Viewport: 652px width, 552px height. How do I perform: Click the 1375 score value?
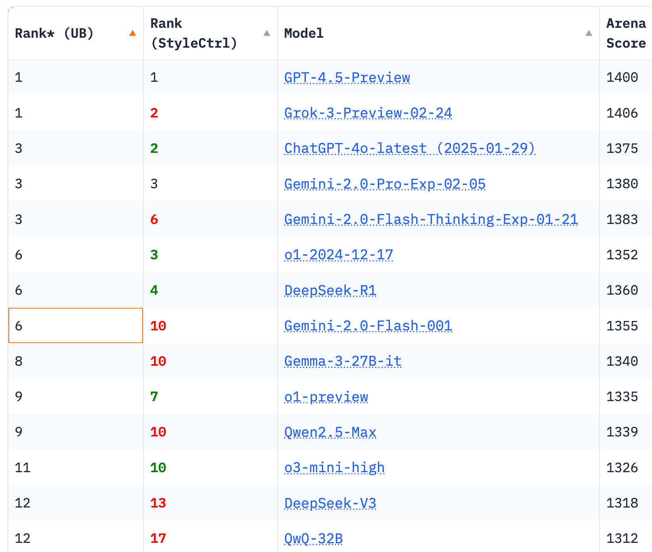pyautogui.click(x=622, y=148)
